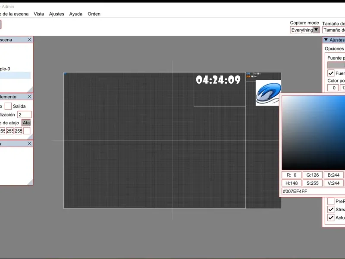Image resolution: width=345 pixels, height=259 pixels.
Task: Click the input field showing 2
Action: tap(25, 114)
